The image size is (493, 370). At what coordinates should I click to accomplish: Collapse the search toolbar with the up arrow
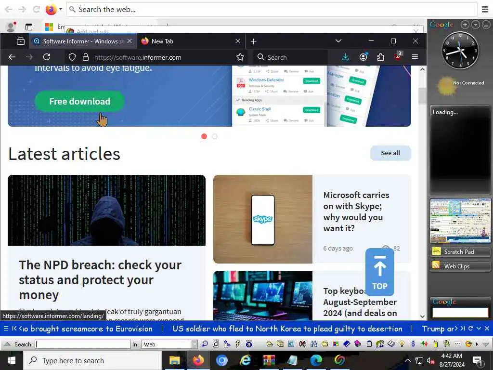(x=8, y=344)
